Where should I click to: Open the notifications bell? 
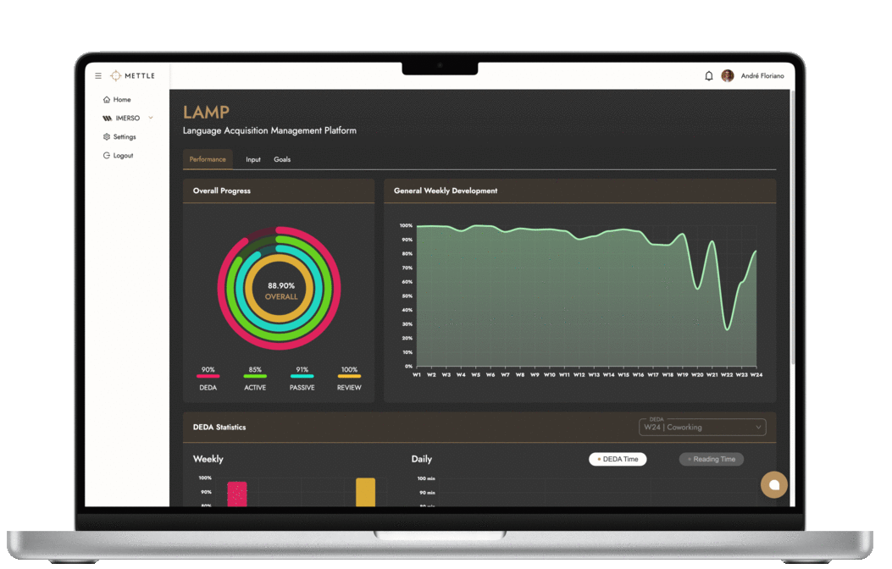point(709,76)
